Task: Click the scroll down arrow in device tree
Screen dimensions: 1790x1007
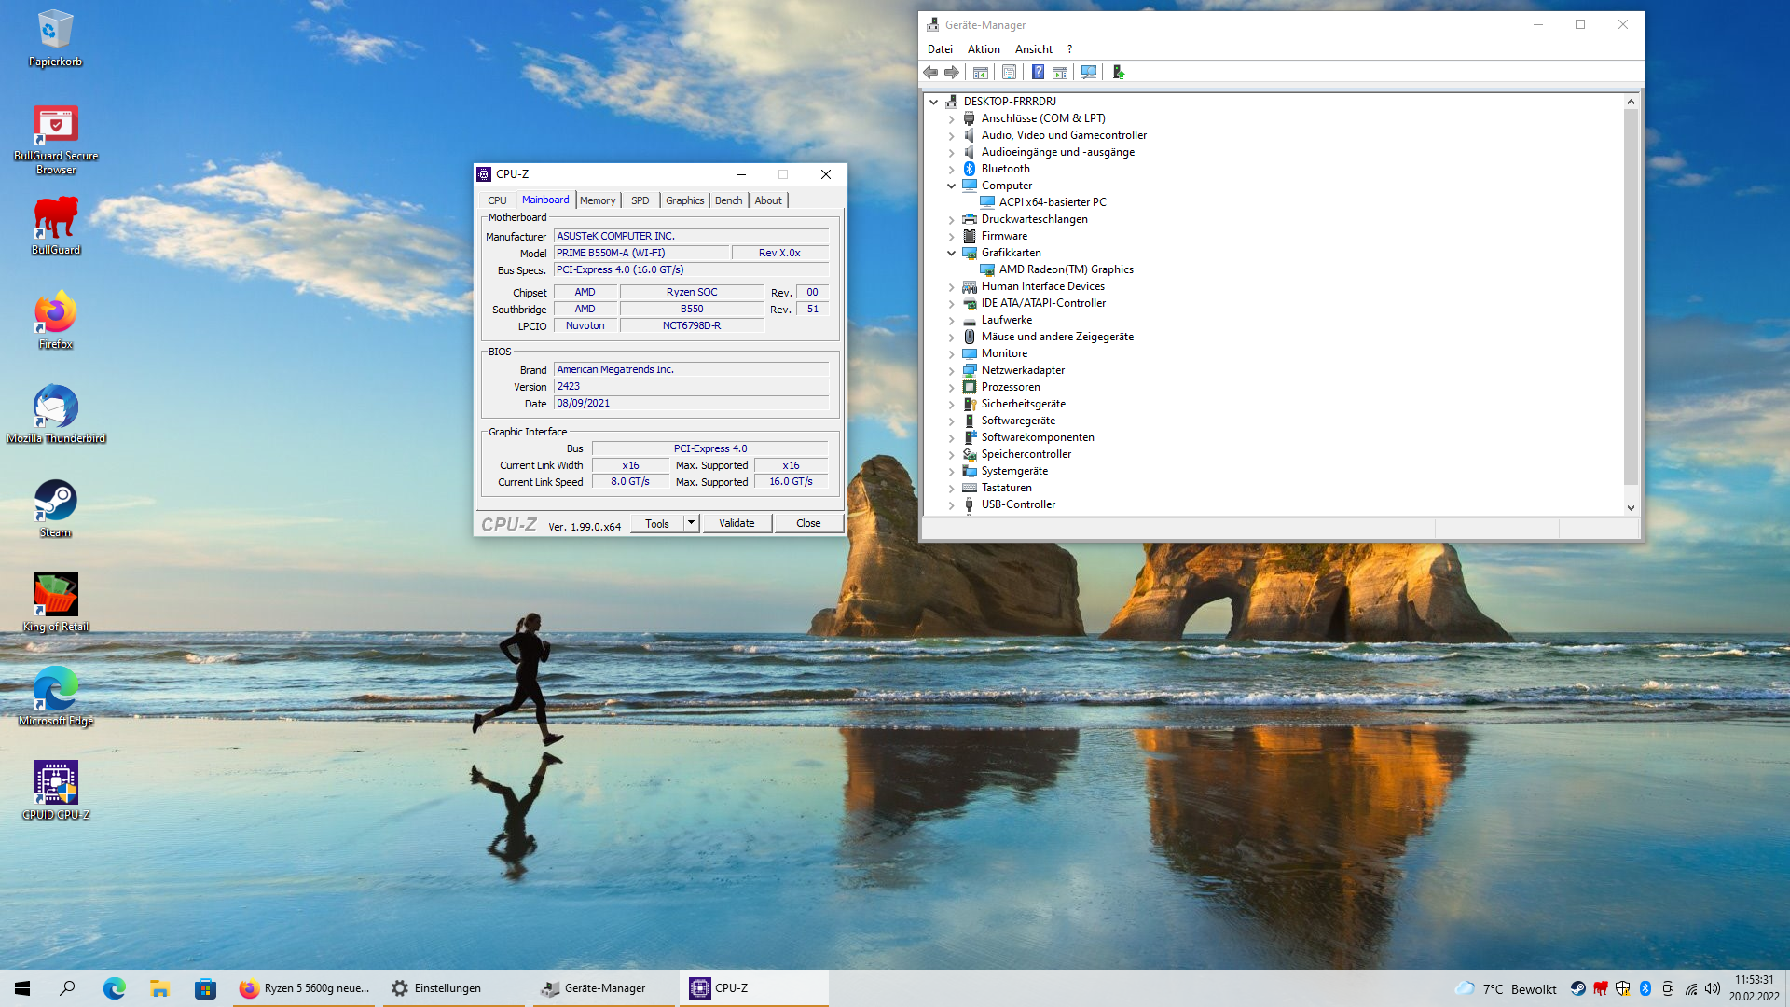Action: coord(1631,508)
